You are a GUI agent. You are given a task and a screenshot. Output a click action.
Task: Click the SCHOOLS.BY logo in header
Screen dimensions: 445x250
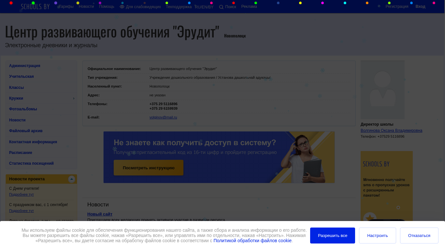(x=35, y=7)
